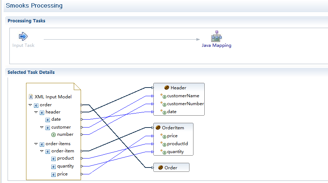Click the price element icon in the XML model
This screenshot has width=328, height=183.
click(x=54, y=174)
